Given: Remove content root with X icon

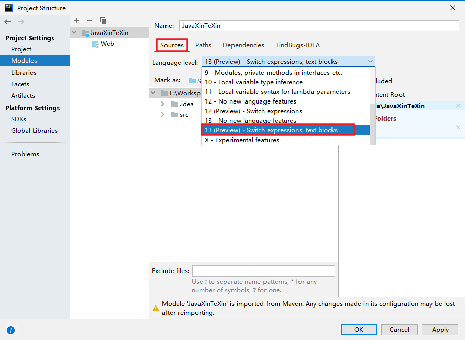Looking at the screenshot, I should tap(458, 106).
